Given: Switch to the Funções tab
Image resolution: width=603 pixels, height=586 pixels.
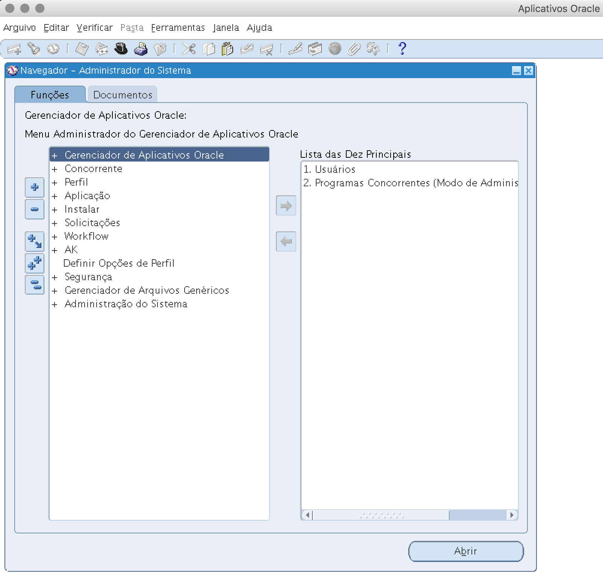Looking at the screenshot, I should coord(50,95).
